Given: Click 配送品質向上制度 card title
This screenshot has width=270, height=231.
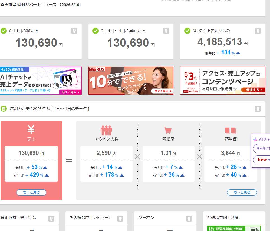Looking at the screenshot, I should point(223,218).
